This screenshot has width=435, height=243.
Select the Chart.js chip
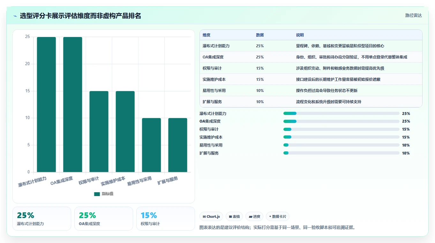coord(211,216)
